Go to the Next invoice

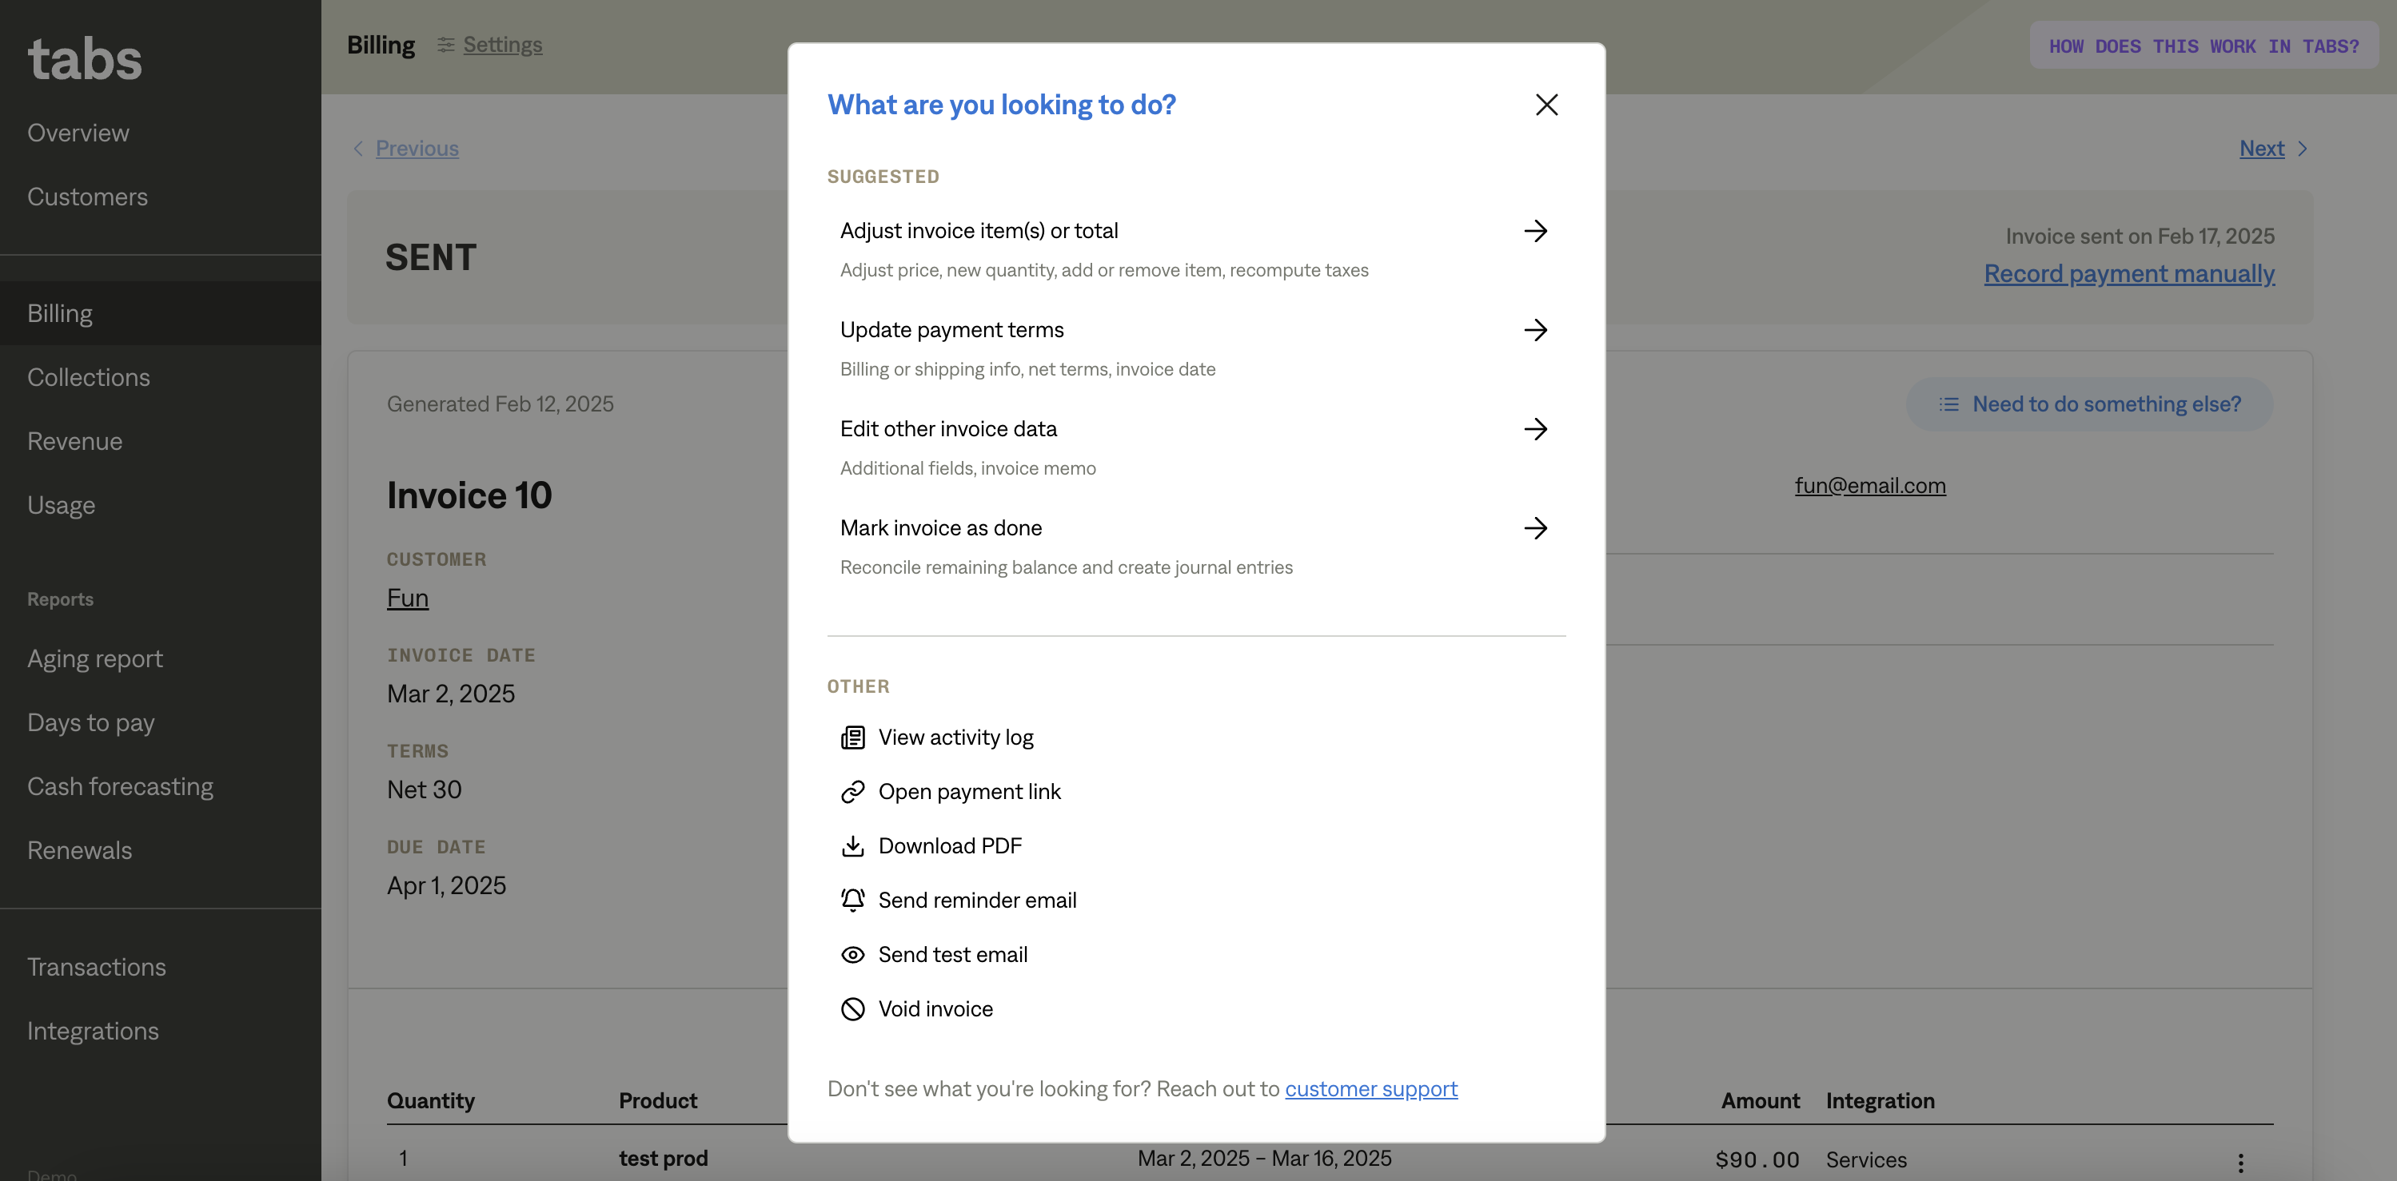tap(2261, 149)
